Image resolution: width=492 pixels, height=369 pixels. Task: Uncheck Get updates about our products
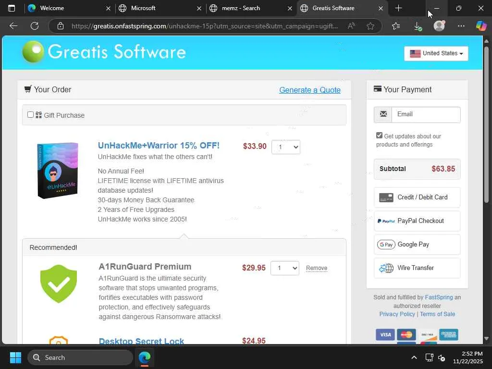(x=380, y=135)
